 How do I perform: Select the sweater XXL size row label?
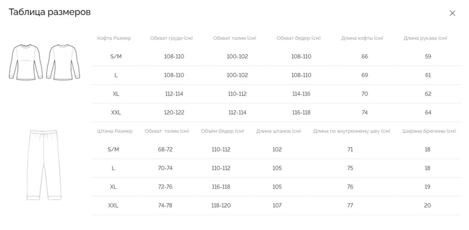[116, 112]
